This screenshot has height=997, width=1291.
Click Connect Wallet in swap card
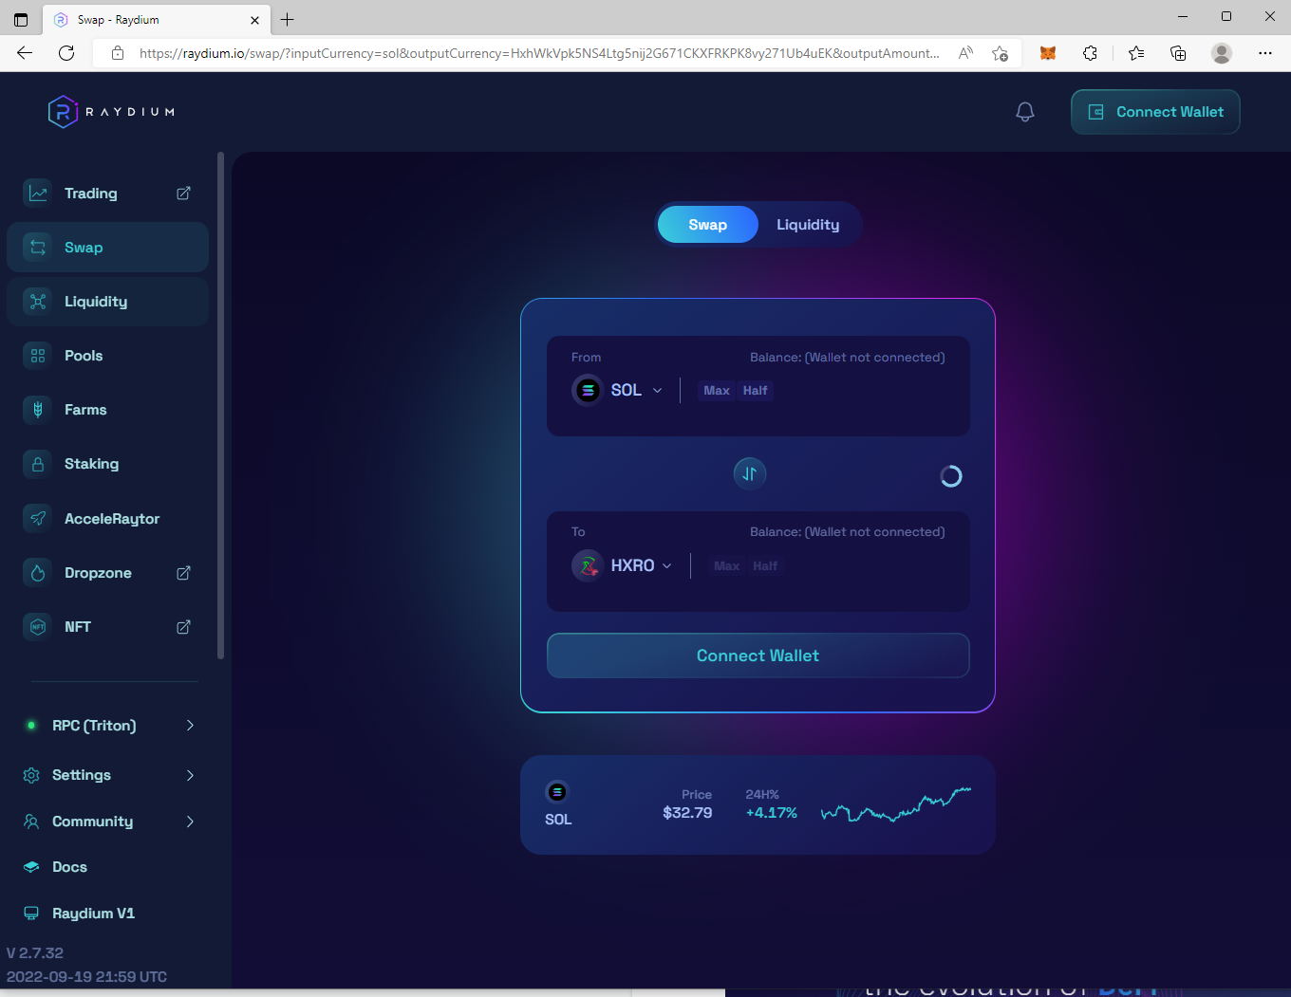758,655
